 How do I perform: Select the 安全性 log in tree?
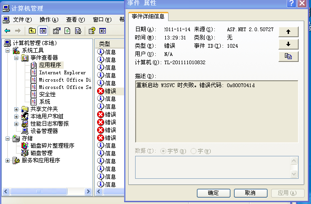pyautogui.click(x=47, y=94)
